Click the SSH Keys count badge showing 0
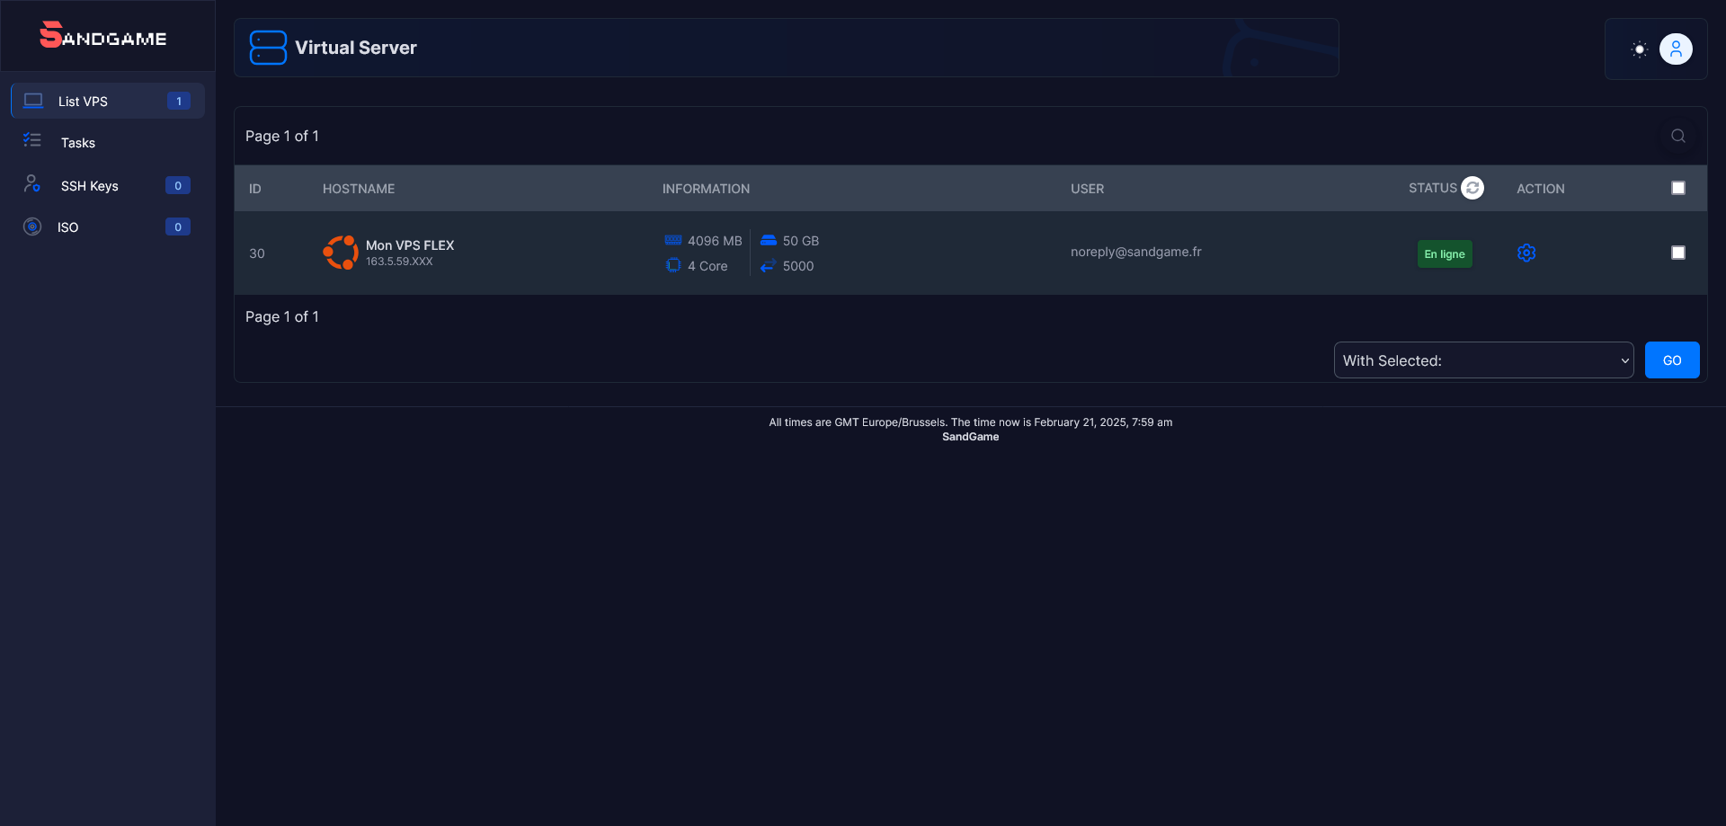Viewport: 1726px width, 826px height. click(x=178, y=185)
